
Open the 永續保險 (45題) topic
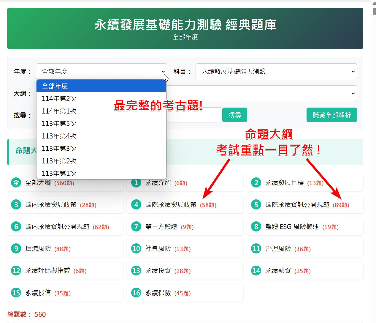point(185,293)
